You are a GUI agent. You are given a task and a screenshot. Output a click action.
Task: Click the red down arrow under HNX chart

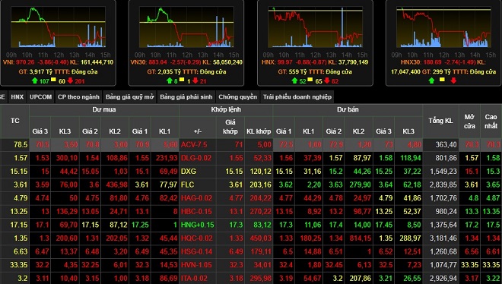click(326, 80)
